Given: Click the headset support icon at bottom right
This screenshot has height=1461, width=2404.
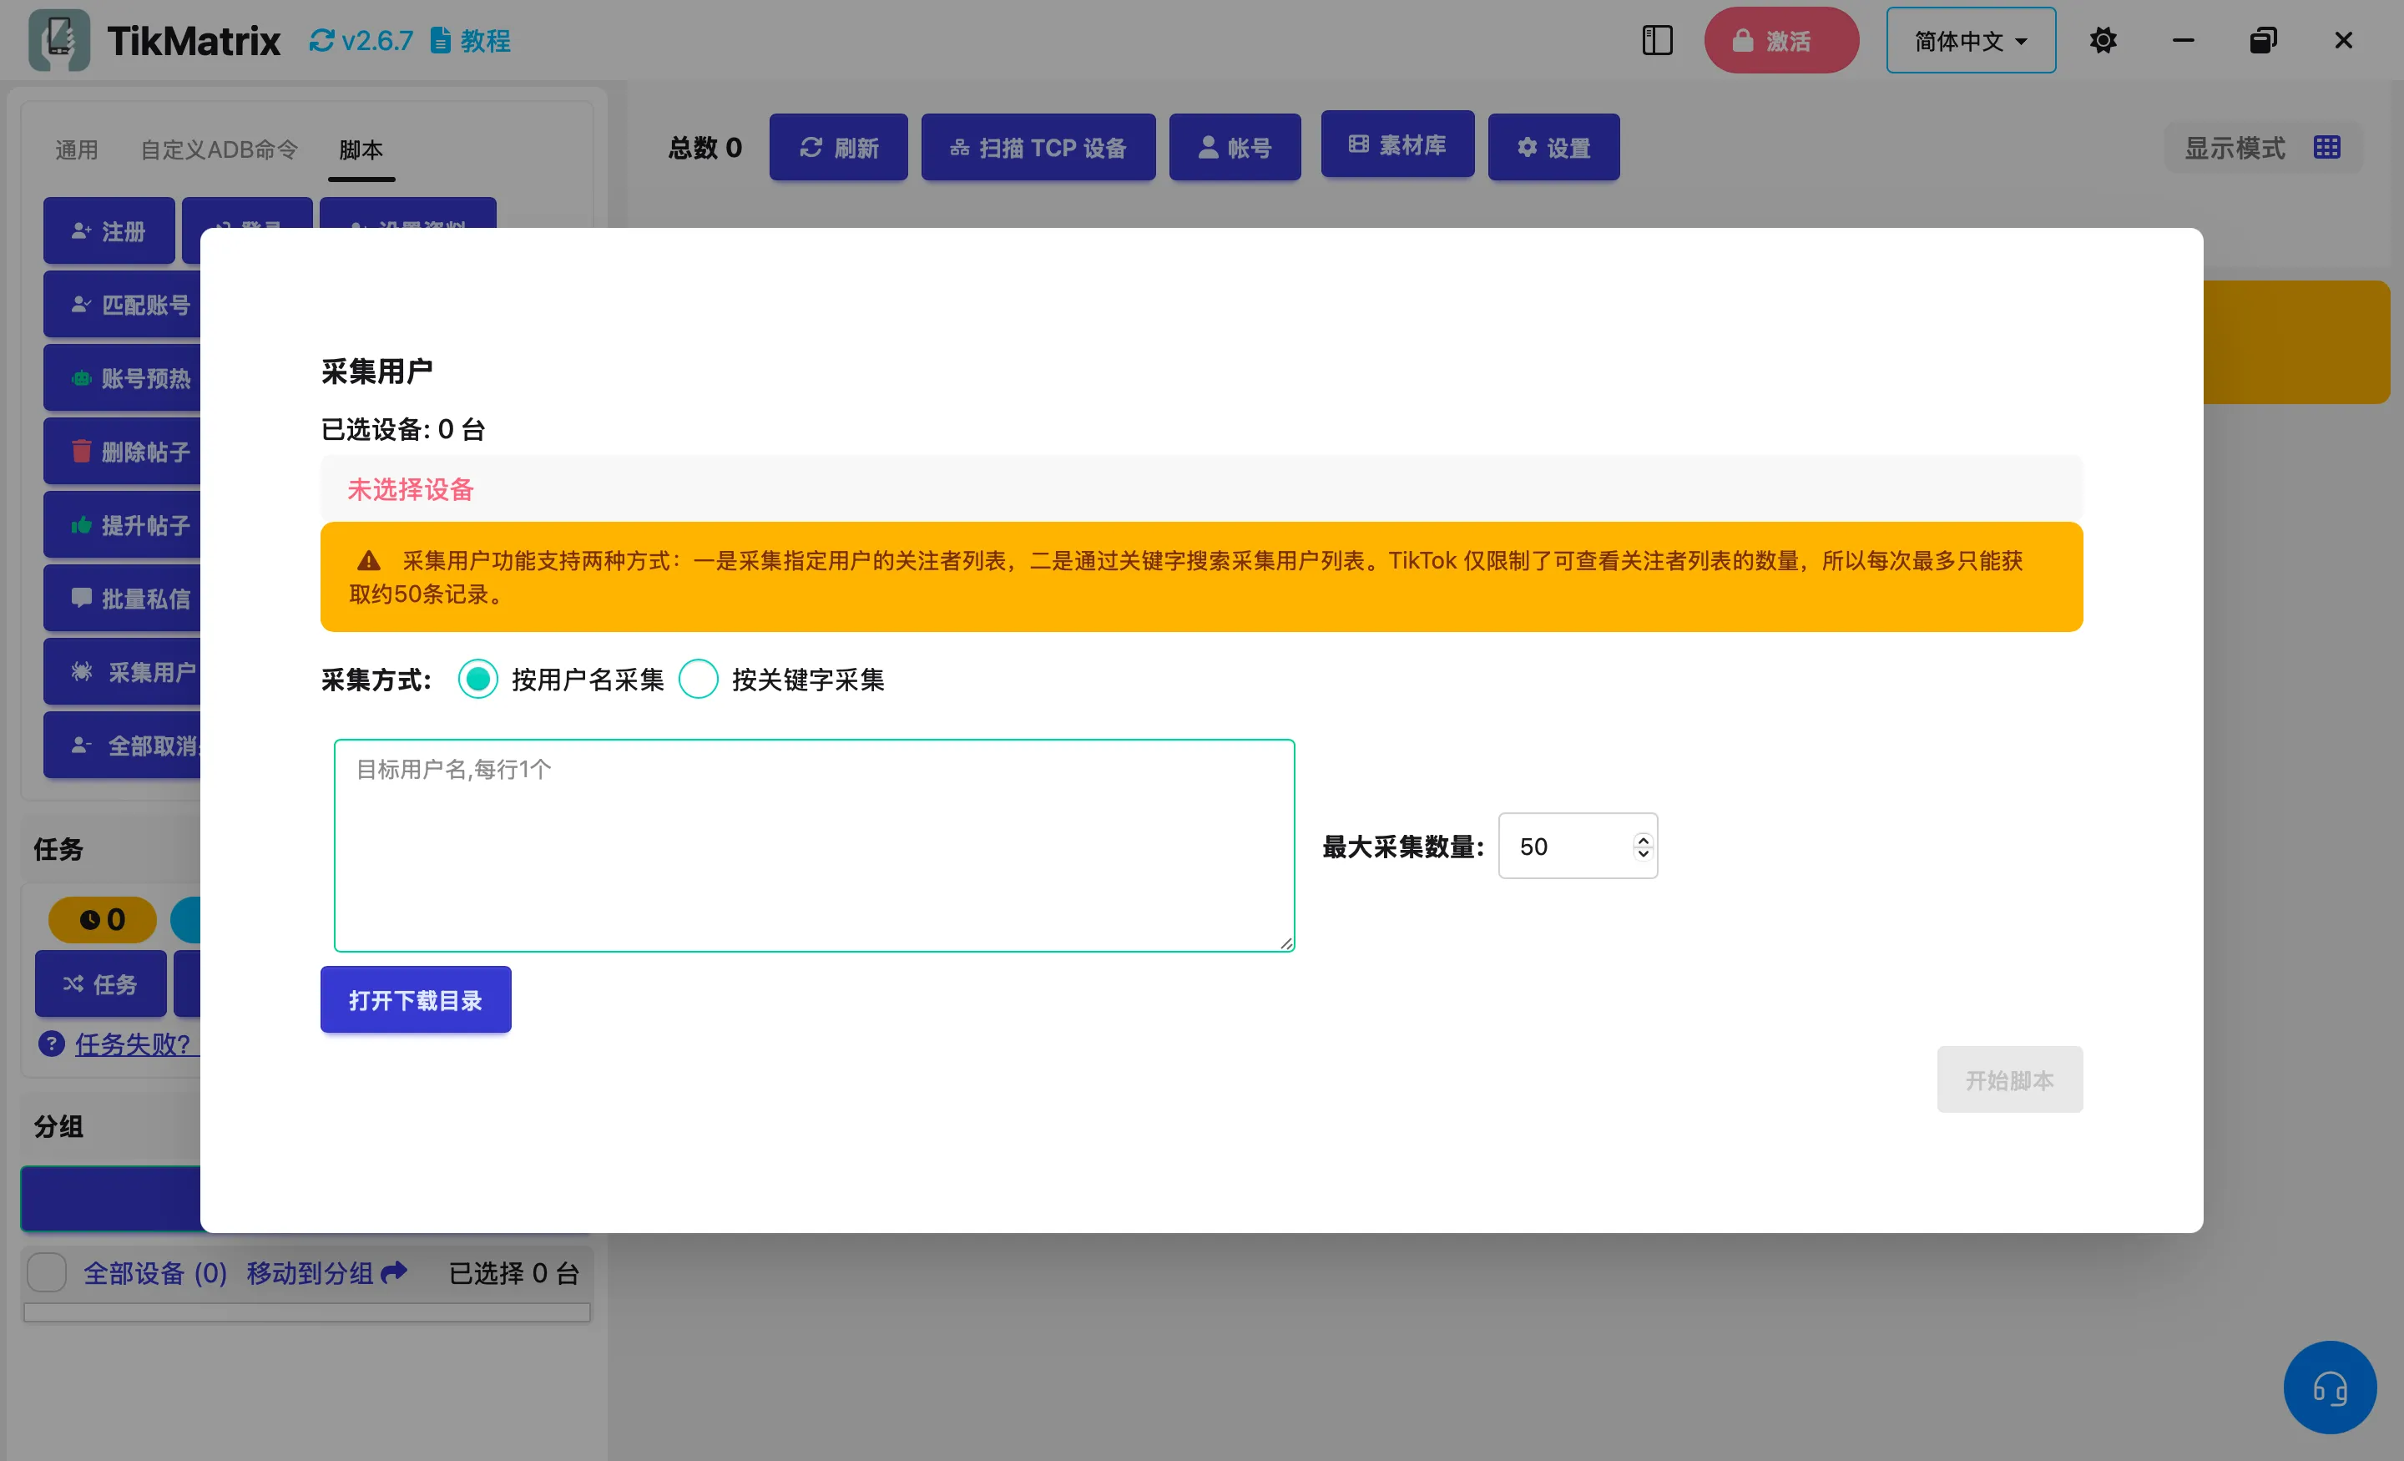Looking at the screenshot, I should click(x=2330, y=1387).
